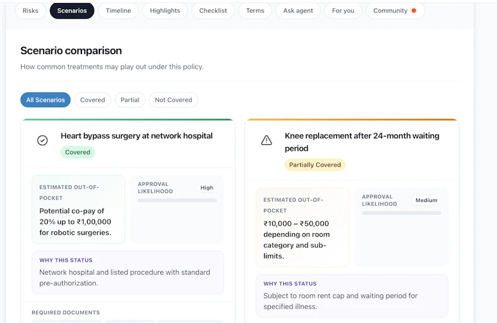Click ESTIMATED OUT-OF-POCKET label in Heart bypass card
This screenshot has width=497, height=323.
pyautogui.click(x=69, y=193)
